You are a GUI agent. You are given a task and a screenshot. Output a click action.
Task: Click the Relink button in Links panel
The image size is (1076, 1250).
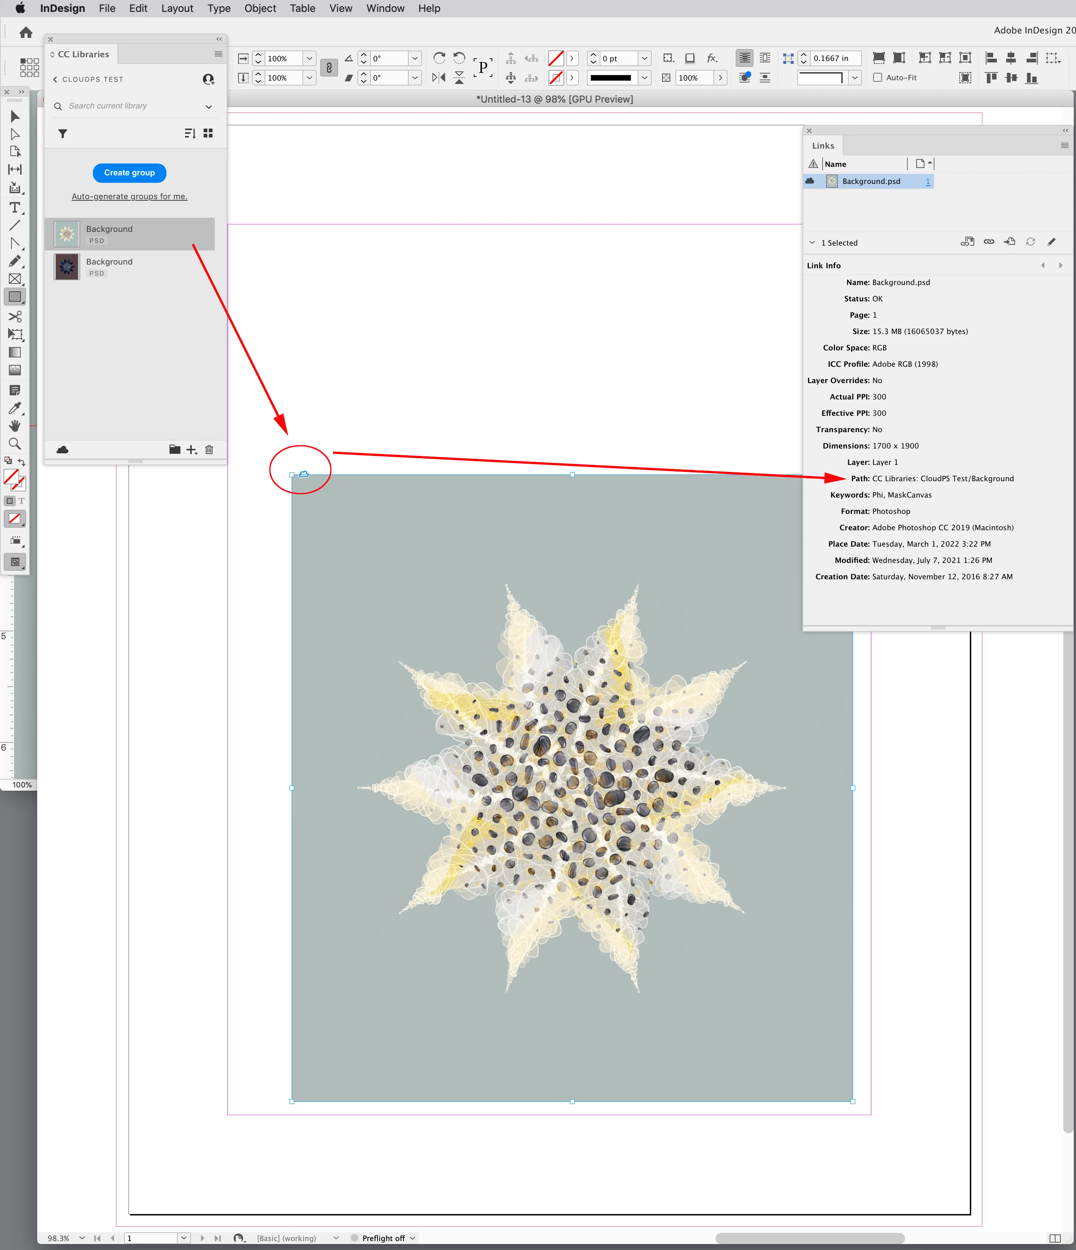tap(989, 242)
